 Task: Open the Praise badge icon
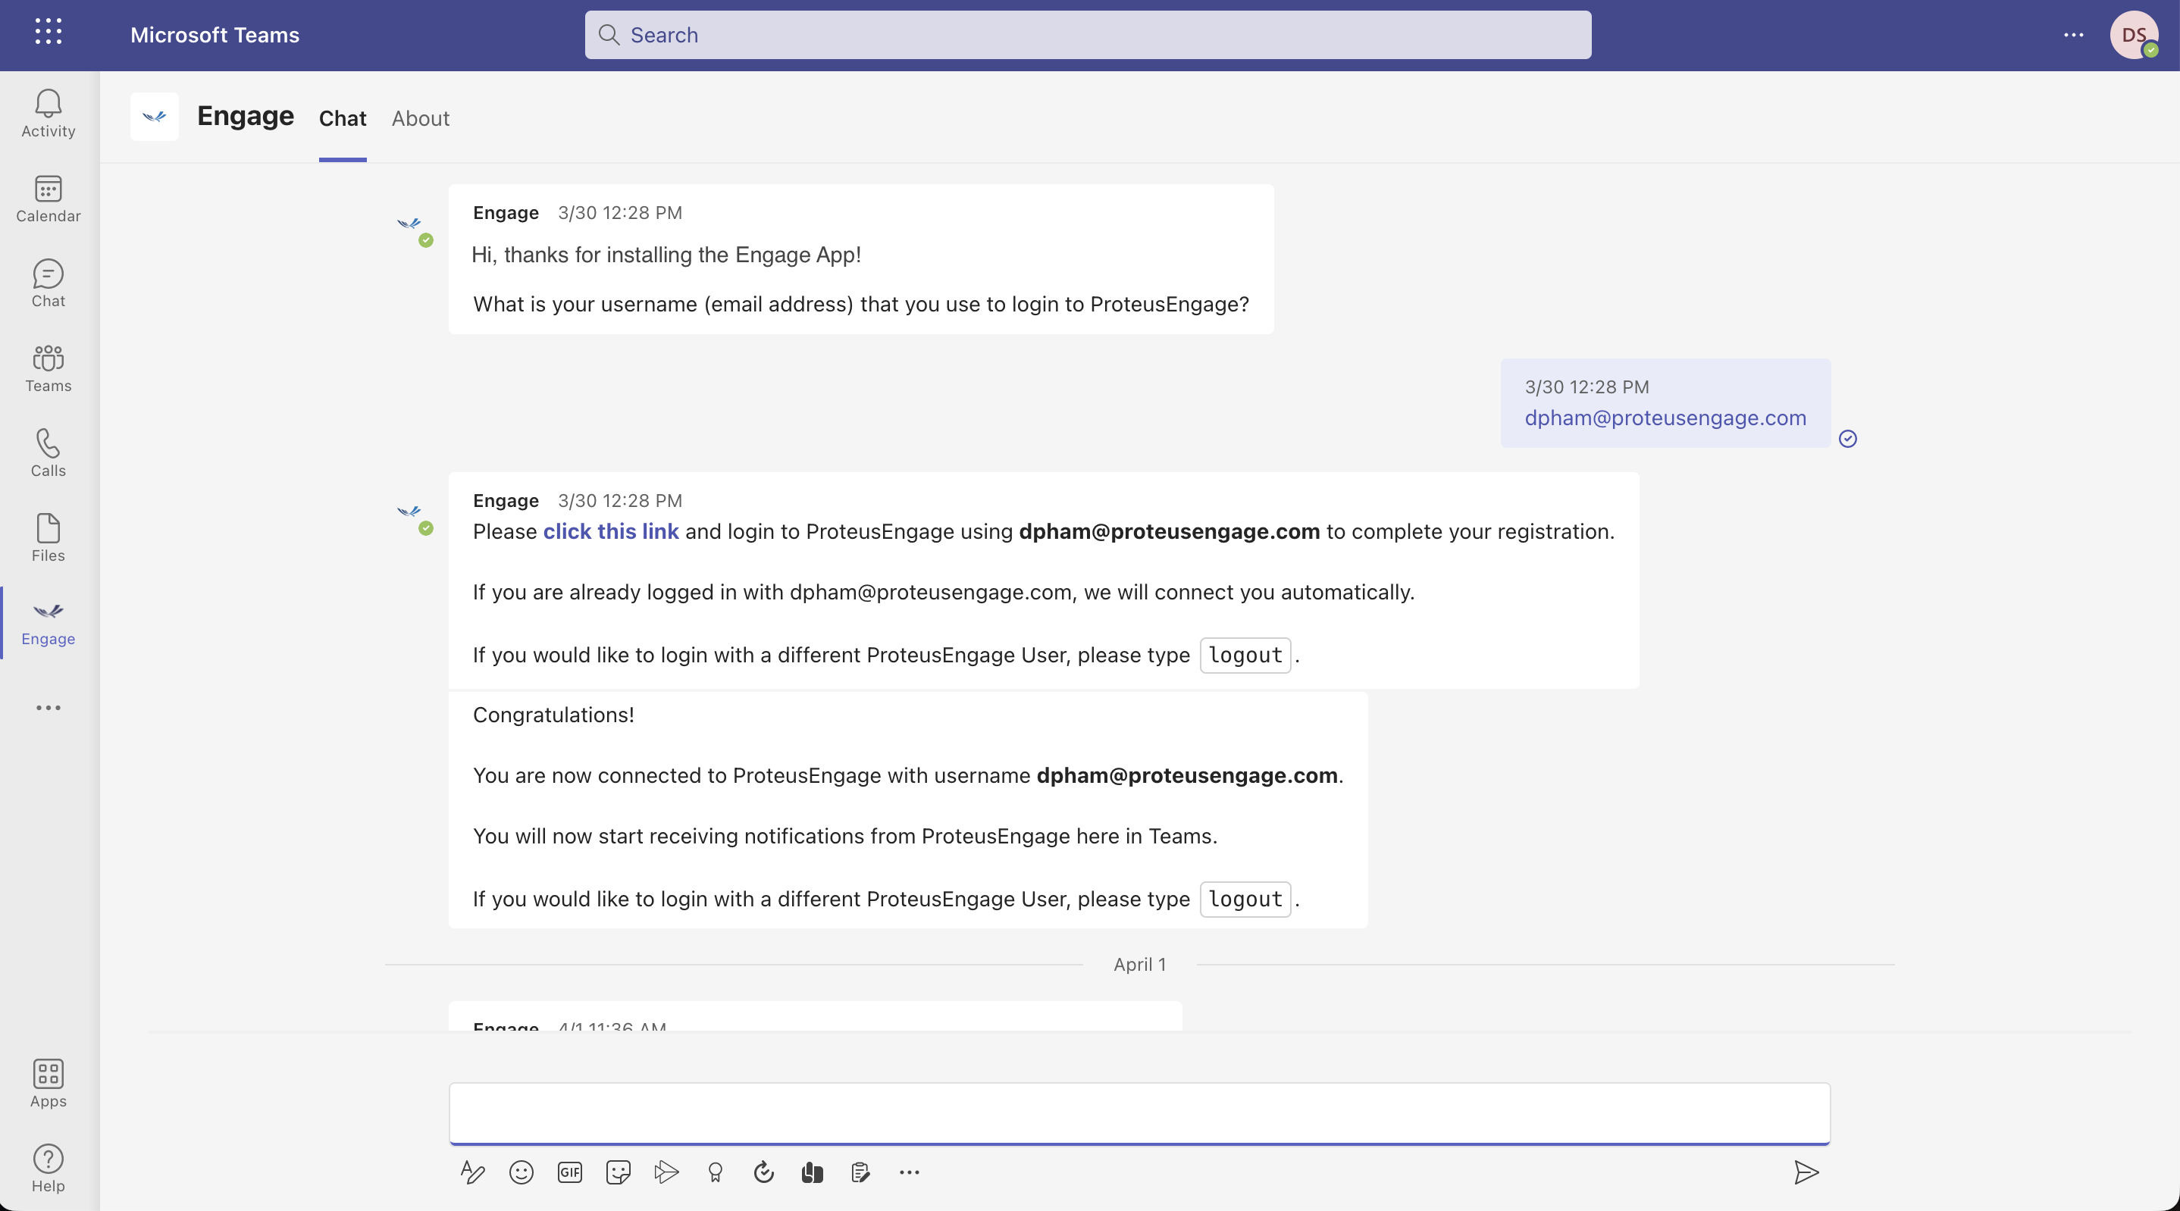point(715,1172)
